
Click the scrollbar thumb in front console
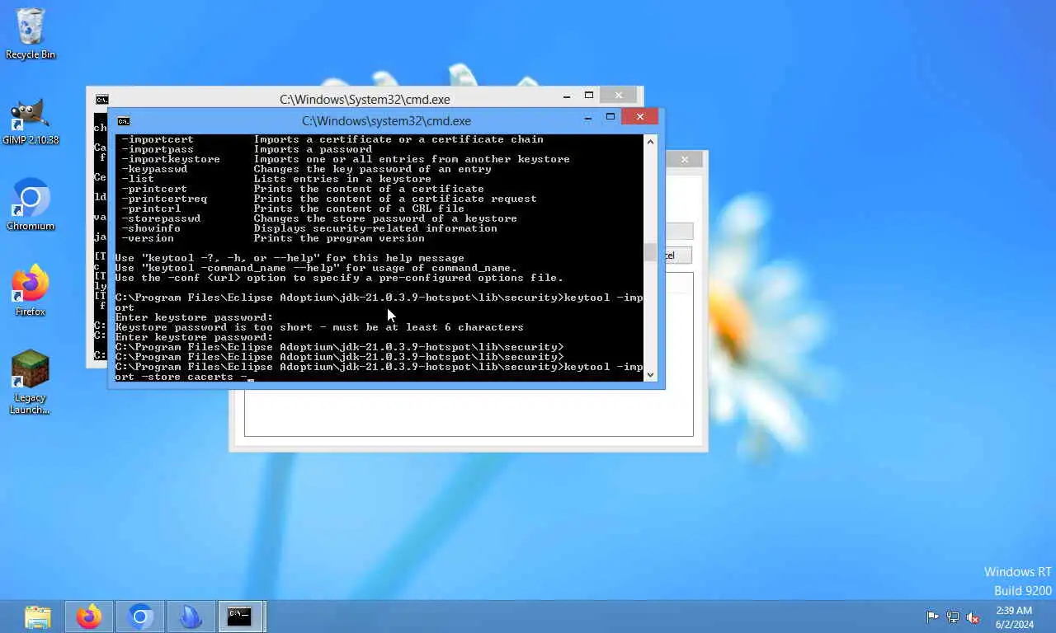(650, 251)
